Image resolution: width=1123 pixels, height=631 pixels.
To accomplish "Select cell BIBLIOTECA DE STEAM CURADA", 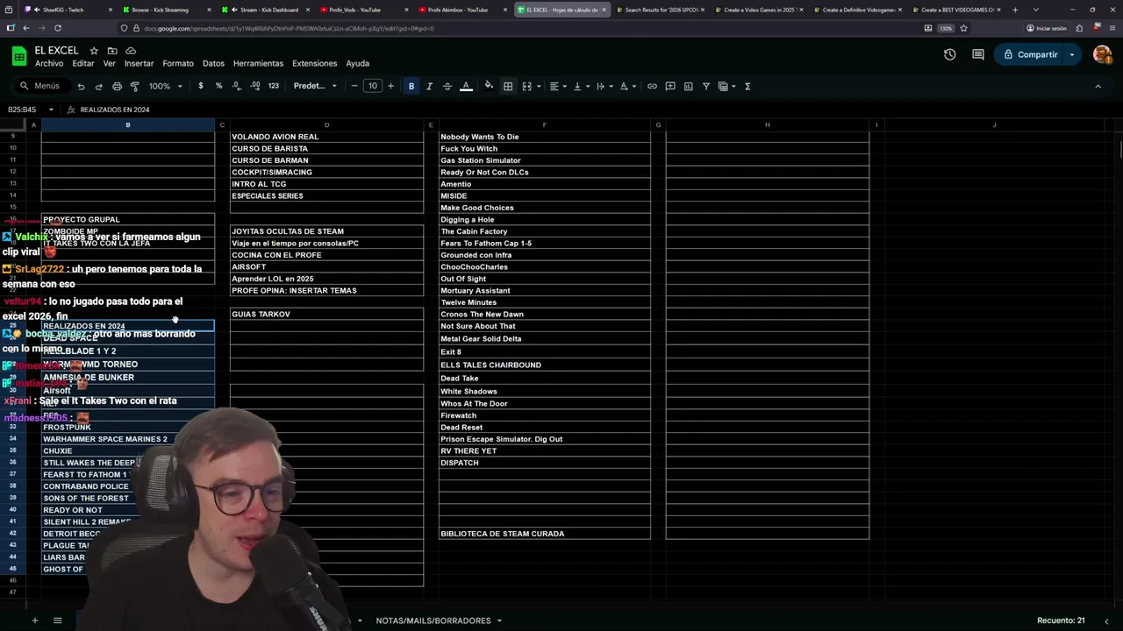I will click(544, 534).
